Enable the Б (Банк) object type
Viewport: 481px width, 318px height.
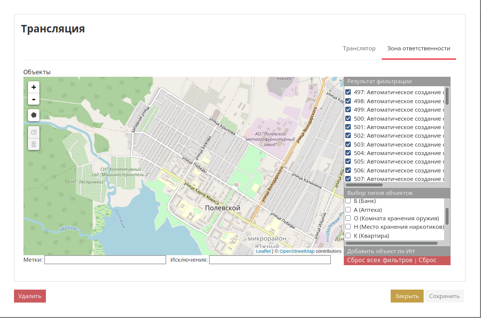[x=348, y=201]
